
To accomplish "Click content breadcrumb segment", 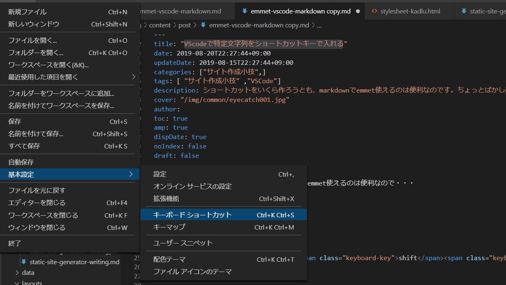I will coord(160,25).
